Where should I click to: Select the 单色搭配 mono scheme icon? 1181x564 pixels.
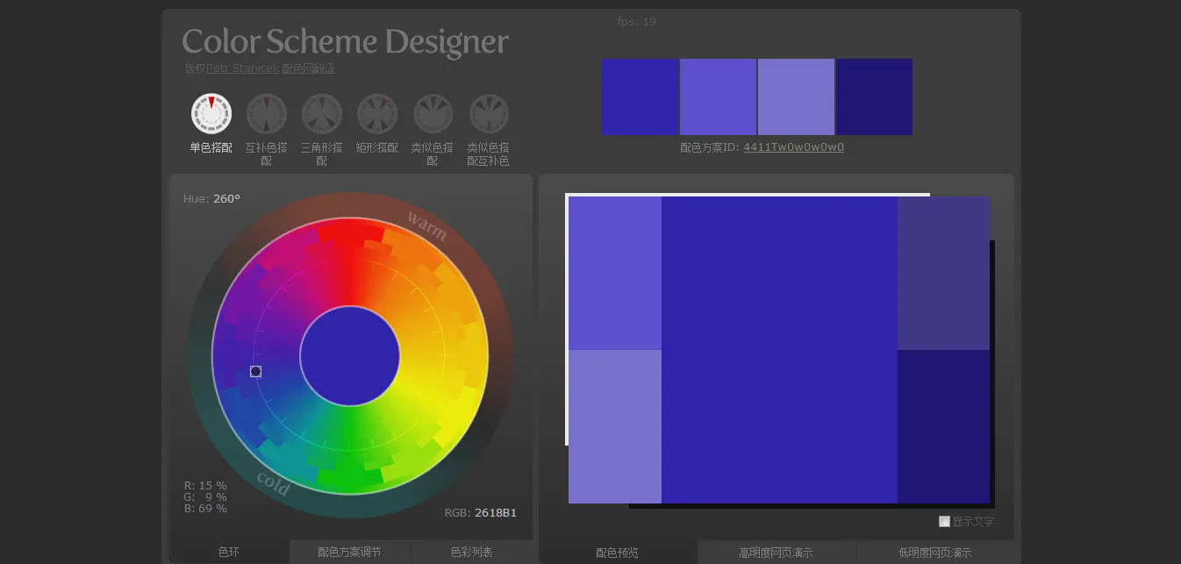211,114
